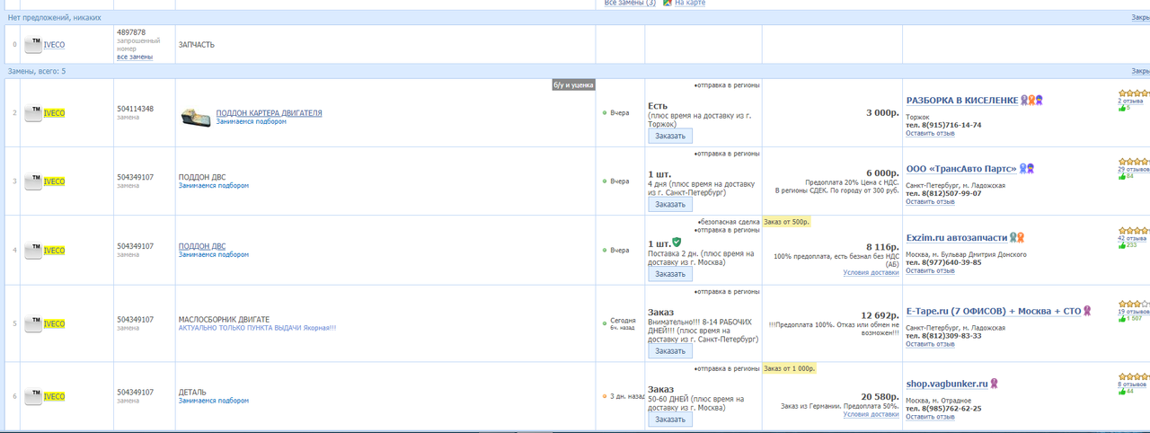The image size is (1150, 433).
Task: Click the б/у и уценка tag
Action: click(x=573, y=85)
